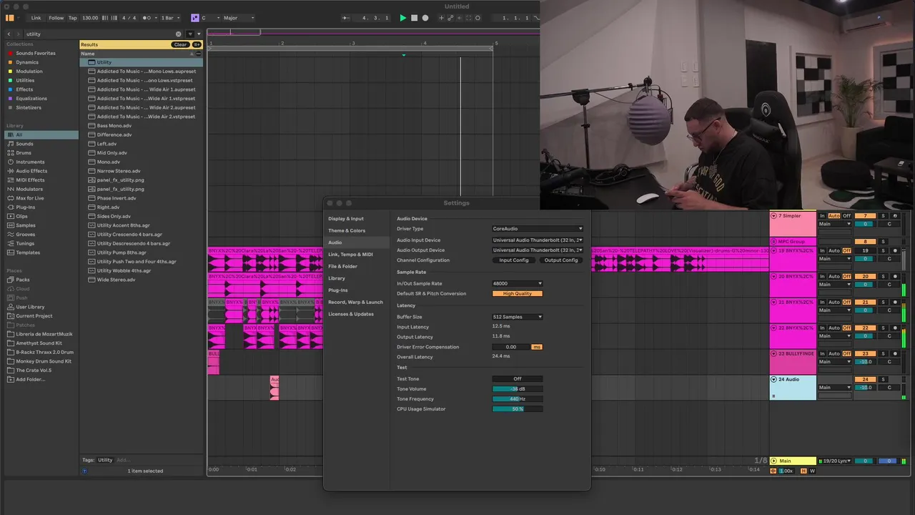Select Phase Invert.adv result
This screenshot has height=515, width=915.
pos(117,198)
